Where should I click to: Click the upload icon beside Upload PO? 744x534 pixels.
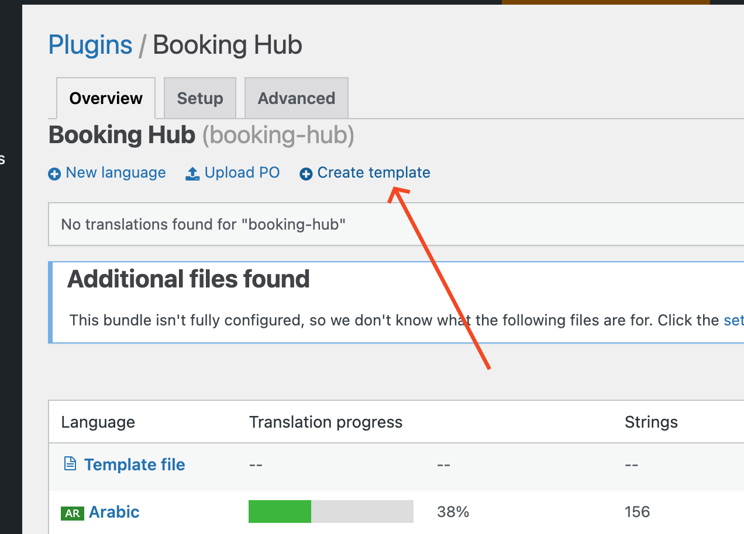click(192, 174)
